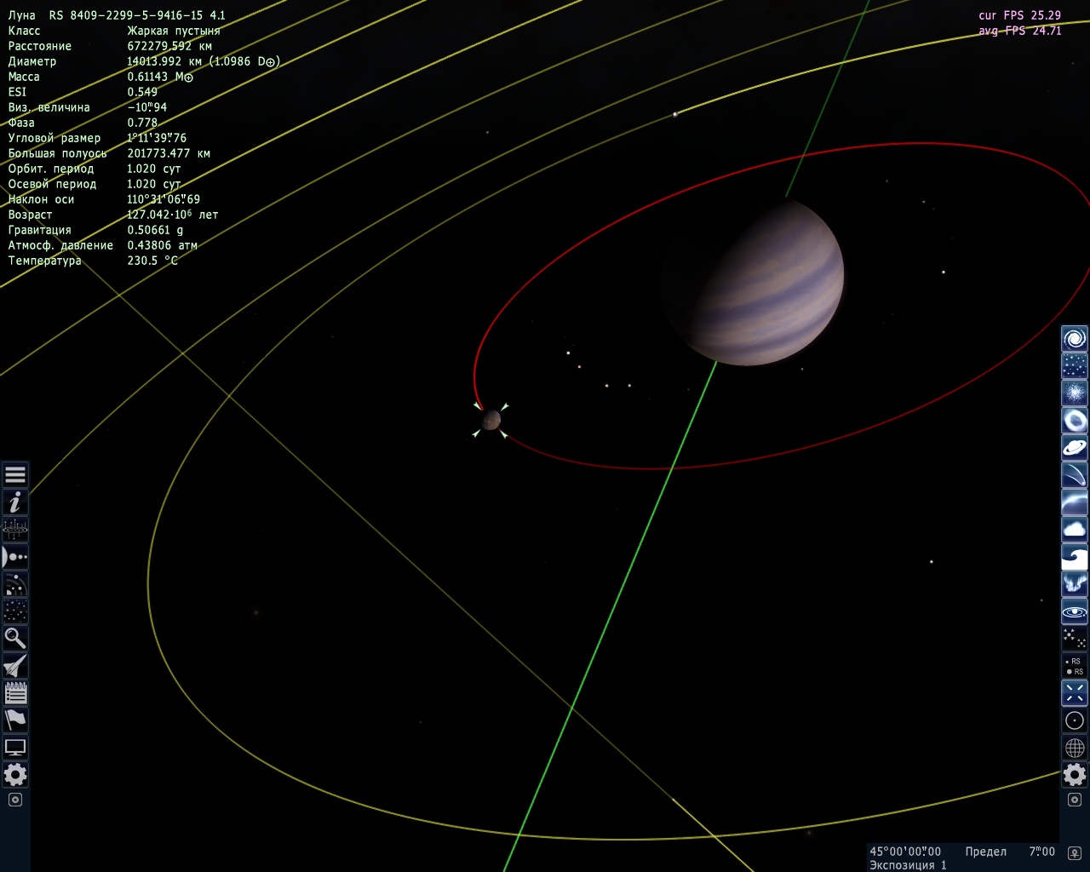The image size is (1090, 872).
Task: Click gravity value '0.50661 g'
Action: (x=155, y=230)
